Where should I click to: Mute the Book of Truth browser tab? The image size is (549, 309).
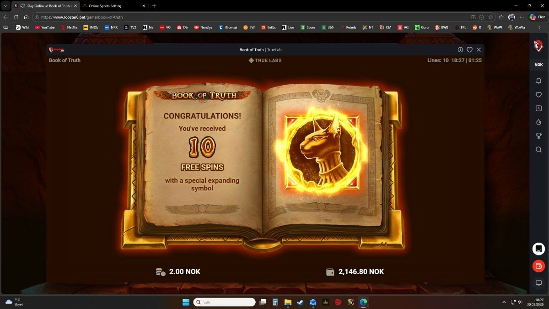click(x=22, y=6)
